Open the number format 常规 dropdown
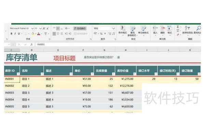 tap(113, 28)
